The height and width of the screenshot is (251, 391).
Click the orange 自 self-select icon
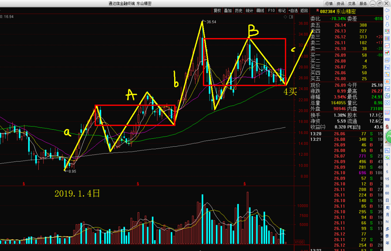tap(387, 81)
